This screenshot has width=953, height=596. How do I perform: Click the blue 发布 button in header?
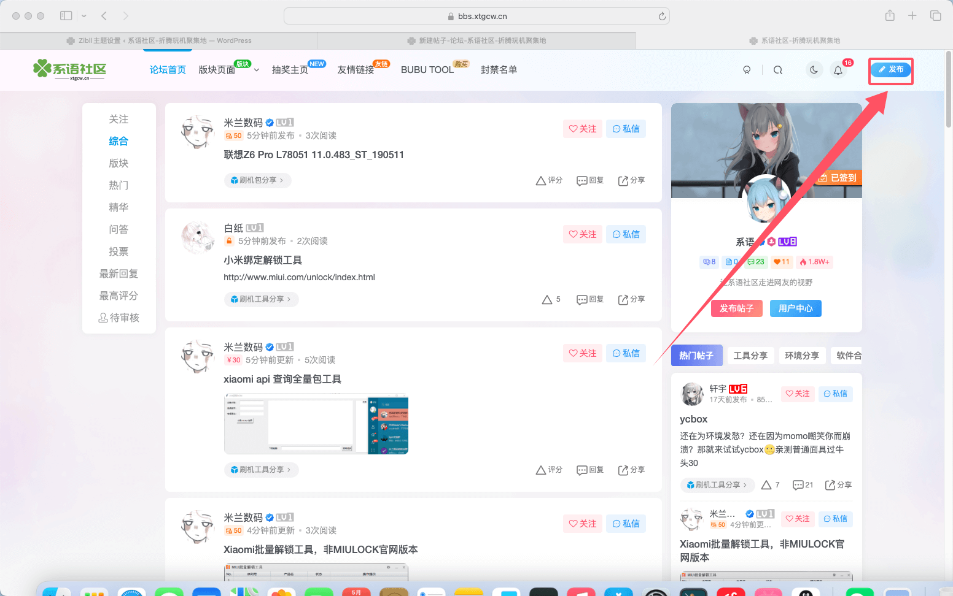890,69
